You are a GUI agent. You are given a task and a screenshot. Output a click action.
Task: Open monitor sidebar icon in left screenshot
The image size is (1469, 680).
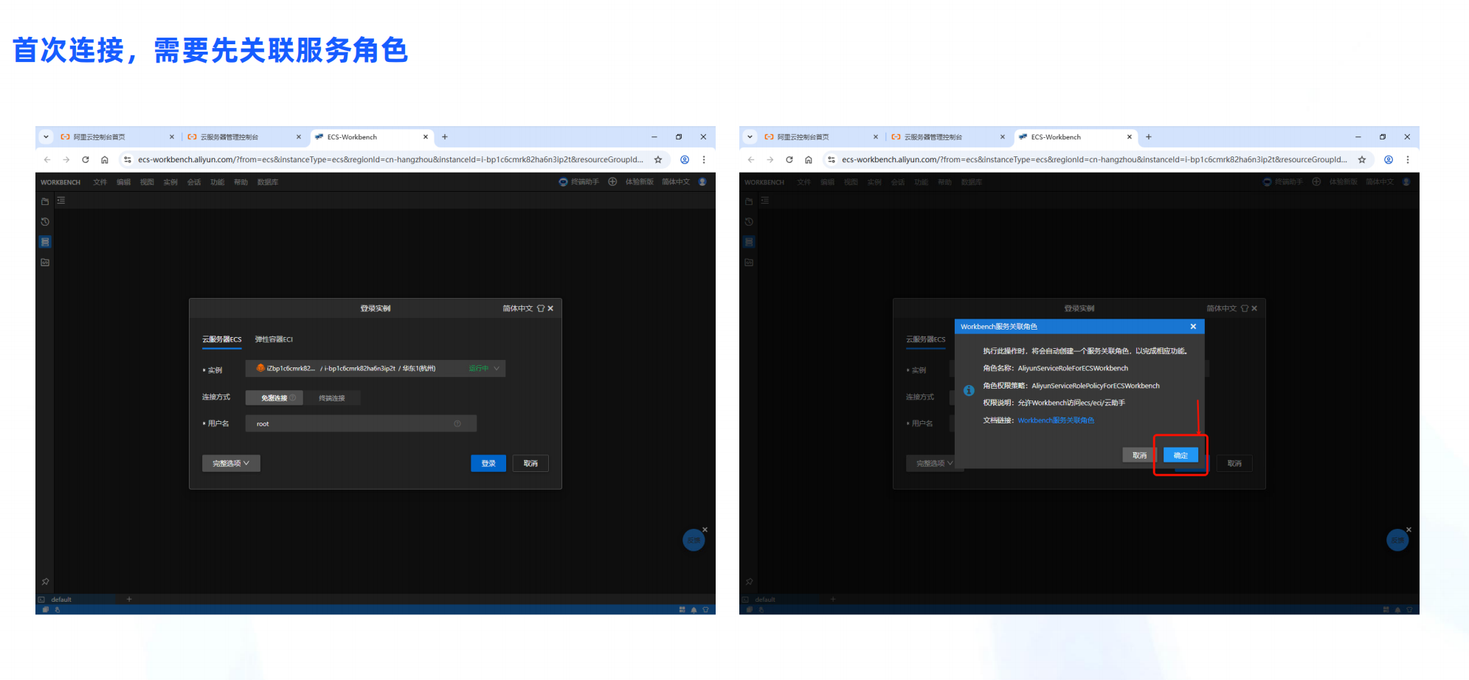point(45,263)
